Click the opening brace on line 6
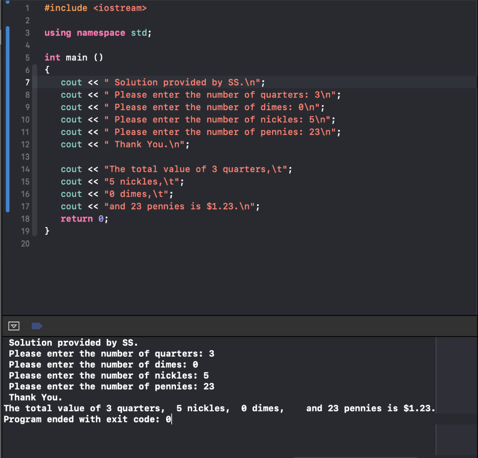Screen dimensions: 478x458 tap(47, 70)
